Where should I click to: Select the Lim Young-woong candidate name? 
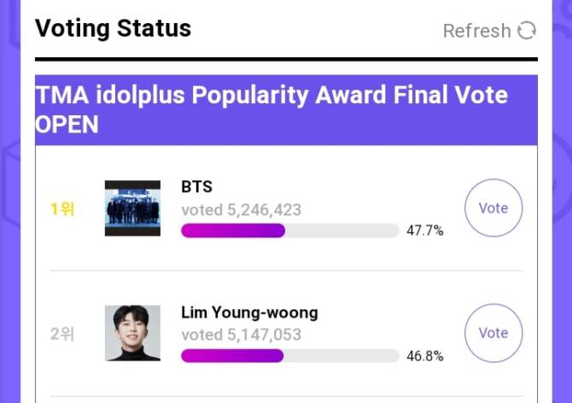click(249, 312)
